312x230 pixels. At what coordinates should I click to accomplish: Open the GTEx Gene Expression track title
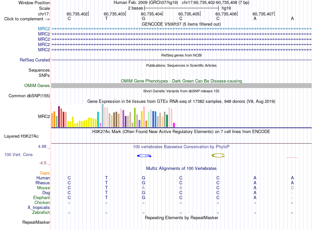[181, 101]
